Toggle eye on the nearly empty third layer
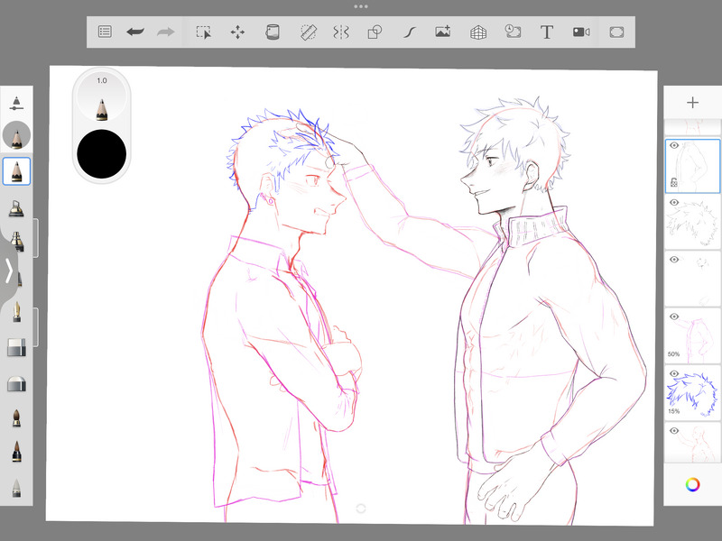722x541 pixels. (x=674, y=260)
